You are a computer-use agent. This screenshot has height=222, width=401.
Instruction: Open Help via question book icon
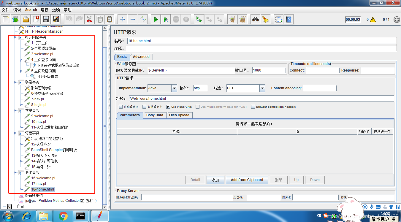click(x=289, y=20)
